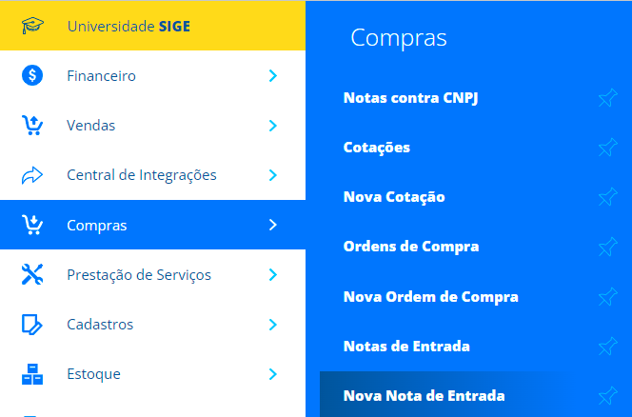Click the Compras cart icon

32,225
